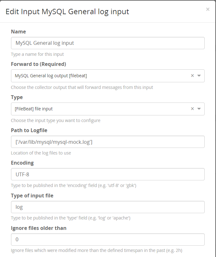Click the Ignore files older than field
The width and height of the screenshot is (216, 257).
click(x=108, y=239)
